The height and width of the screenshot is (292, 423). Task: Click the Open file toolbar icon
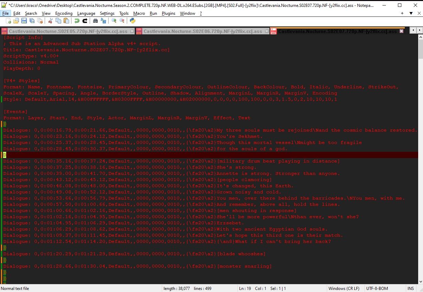16,21
